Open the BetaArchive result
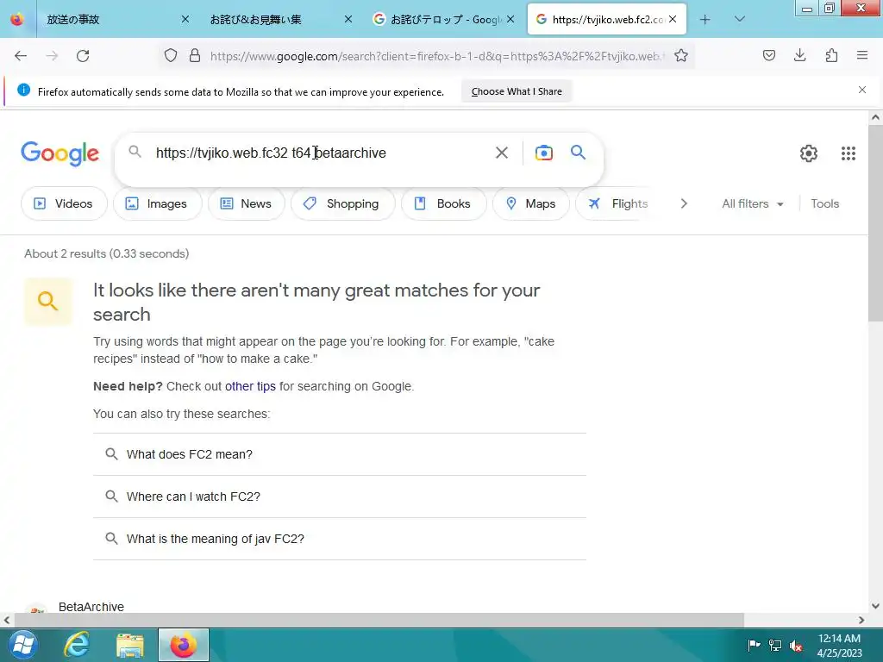Screen dimensions: 883x662 point(91,606)
